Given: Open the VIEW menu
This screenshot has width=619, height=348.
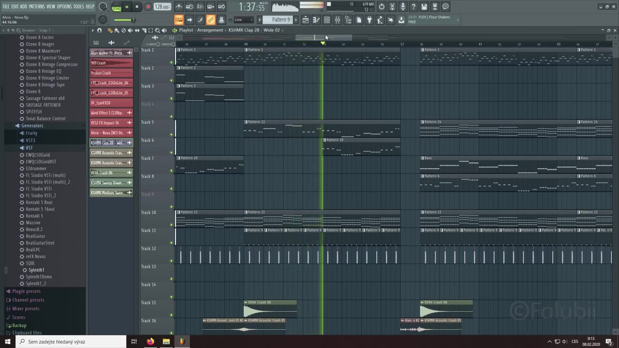Looking at the screenshot, I should 51,6.
